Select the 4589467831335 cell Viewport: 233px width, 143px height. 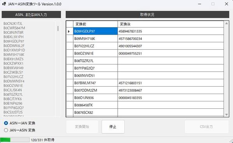pyautogui.click(x=171, y=31)
